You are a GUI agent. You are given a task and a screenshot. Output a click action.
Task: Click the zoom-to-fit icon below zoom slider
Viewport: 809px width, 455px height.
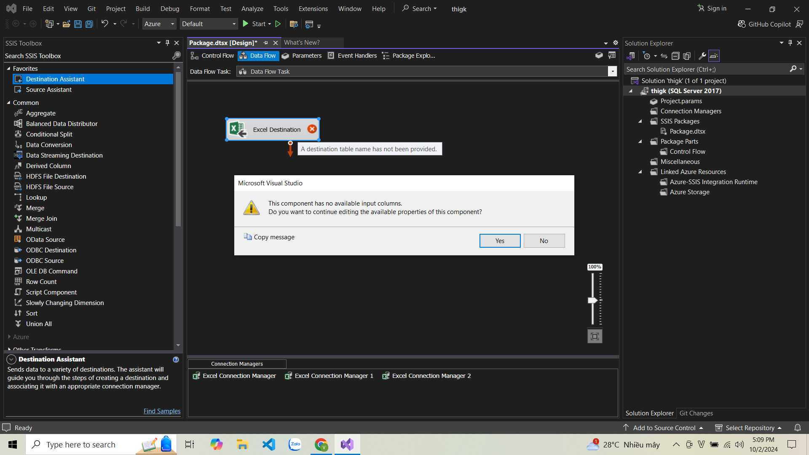pyautogui.click(x=595, y=336)
